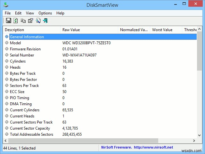Sort by the Normalized Value column header
Image resolution: width=205 pixels, height=154 pixels.
(134, 30)
